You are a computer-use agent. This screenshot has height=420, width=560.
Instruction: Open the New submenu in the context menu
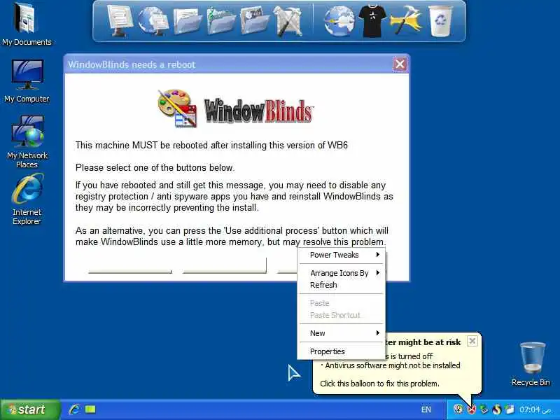click(x=341, y=333)
